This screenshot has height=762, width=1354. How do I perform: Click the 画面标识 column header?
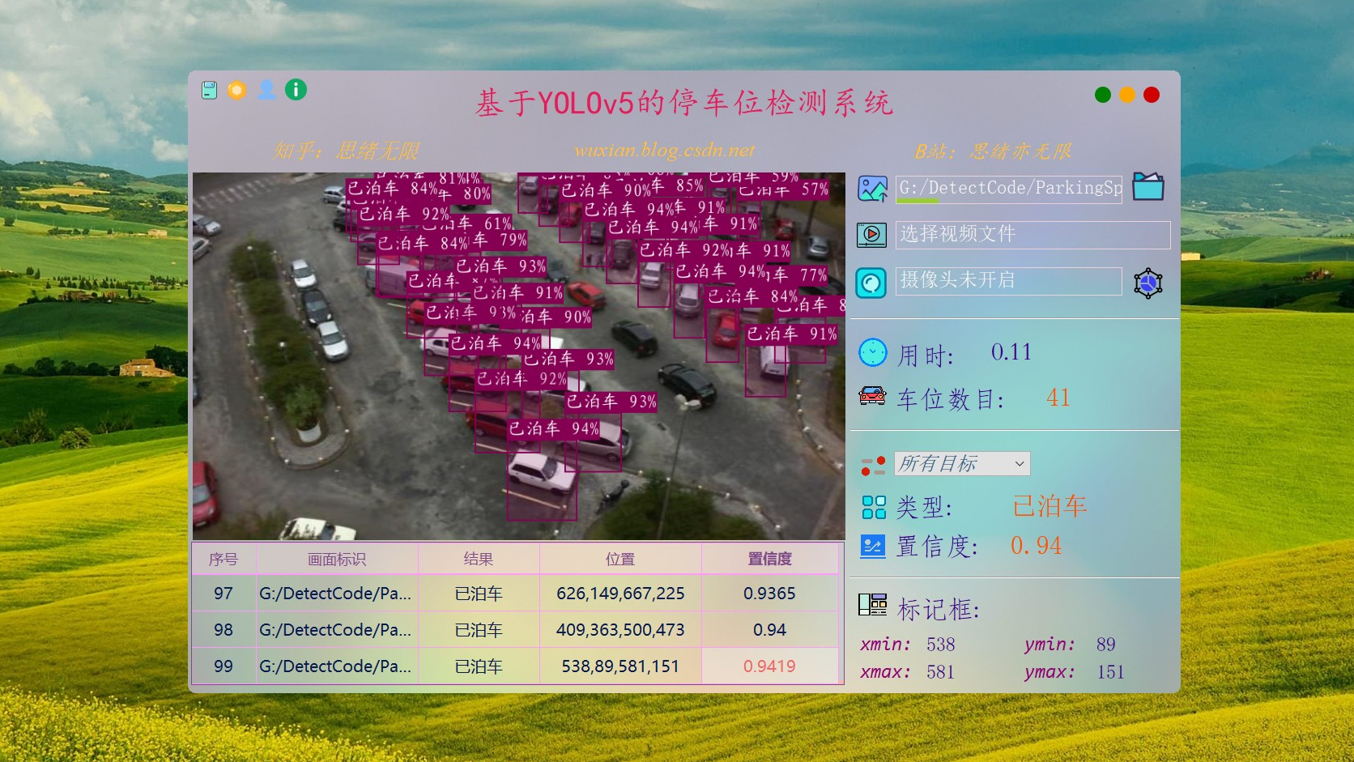pos(337,559)
